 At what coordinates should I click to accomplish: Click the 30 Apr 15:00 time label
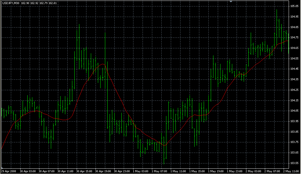84,171
